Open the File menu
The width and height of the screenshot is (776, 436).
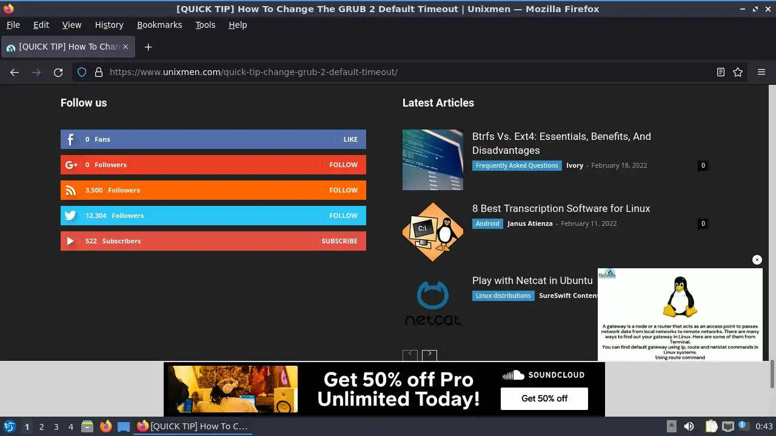point(13,25)
